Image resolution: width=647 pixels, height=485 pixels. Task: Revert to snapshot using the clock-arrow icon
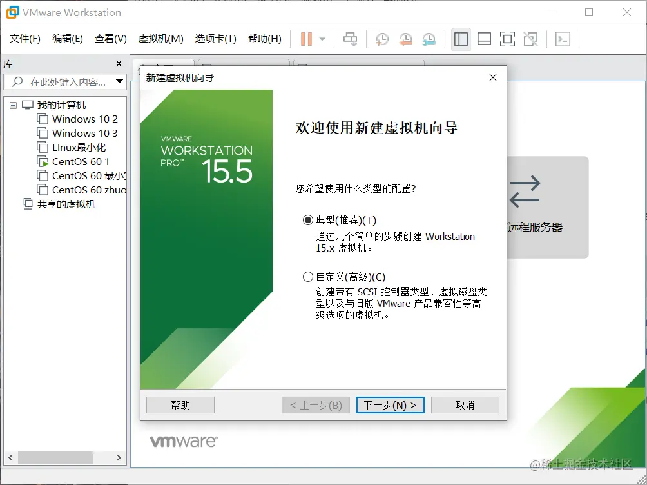[x=405, y=39]
